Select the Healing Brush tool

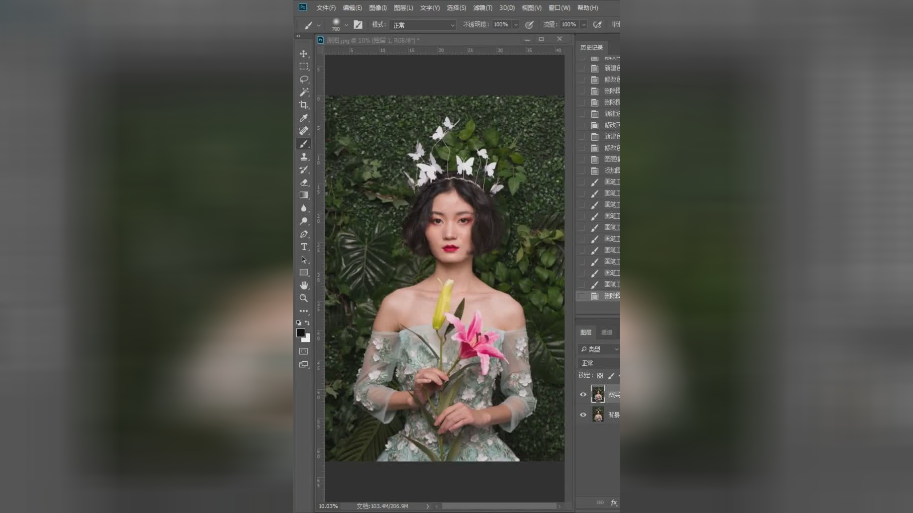(304, 131)
